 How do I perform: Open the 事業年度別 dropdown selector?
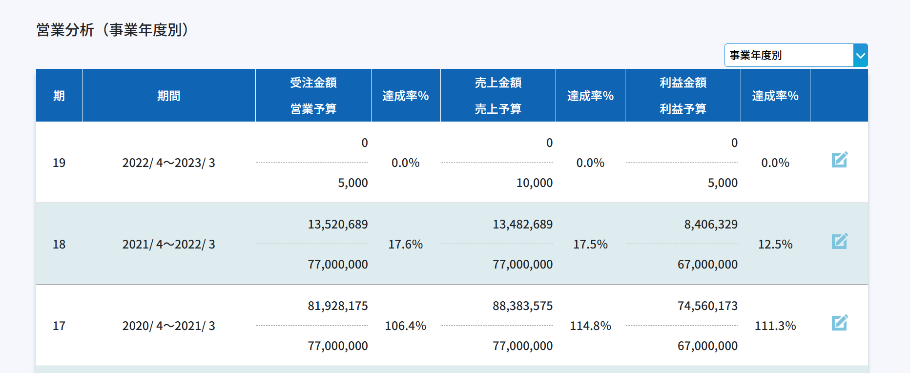796,55
